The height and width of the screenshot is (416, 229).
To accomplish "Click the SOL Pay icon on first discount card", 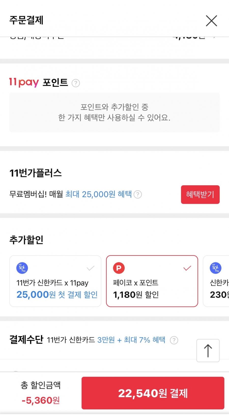I will [x=22, y=268].
